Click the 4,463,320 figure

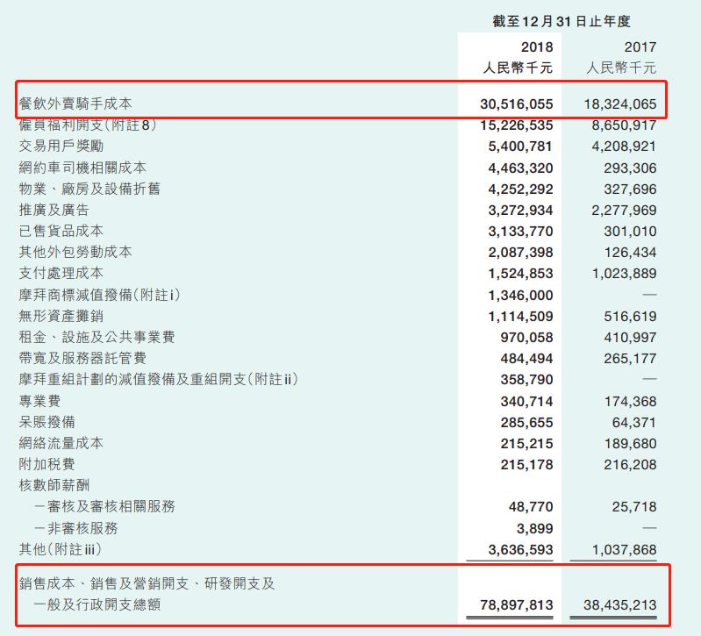pyautogui.click(x=520, y=168)
